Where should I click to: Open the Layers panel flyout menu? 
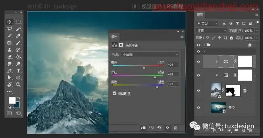257,15
